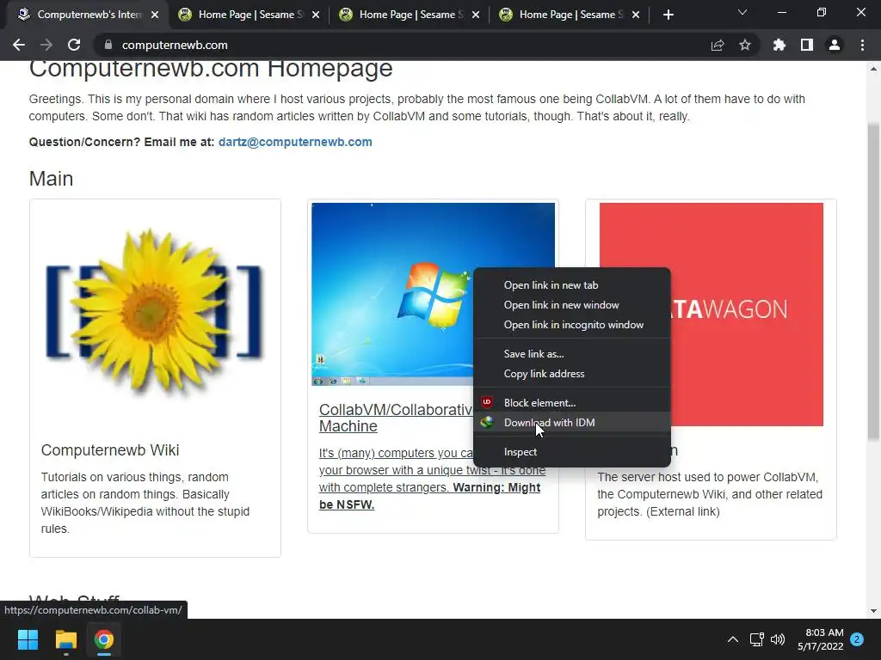
Task: Switch to the last Home Page Sesame tab
Action: [x=568, y=15]
